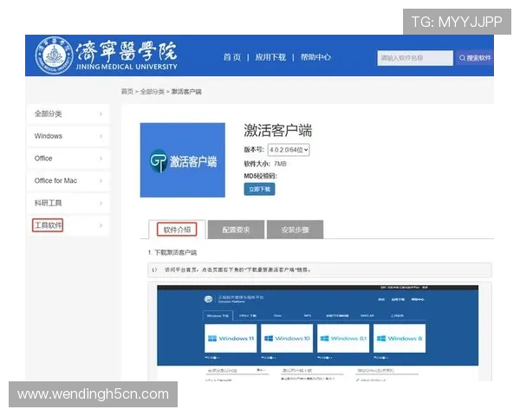The image size is (520, 416).
Task: Expand the 工具软件 row chevron
Action: (x=101, y=225)
